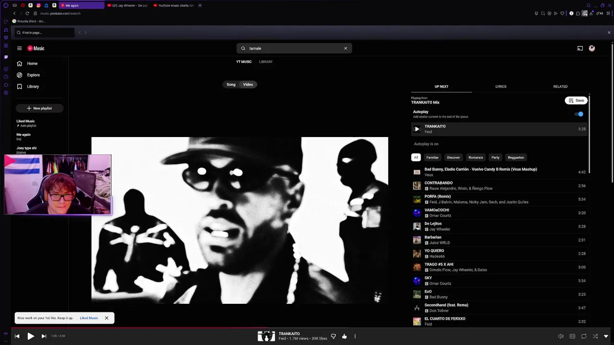Create a New playlist
The height and width of the screenshot is (345, 614).
pos(39,108)
